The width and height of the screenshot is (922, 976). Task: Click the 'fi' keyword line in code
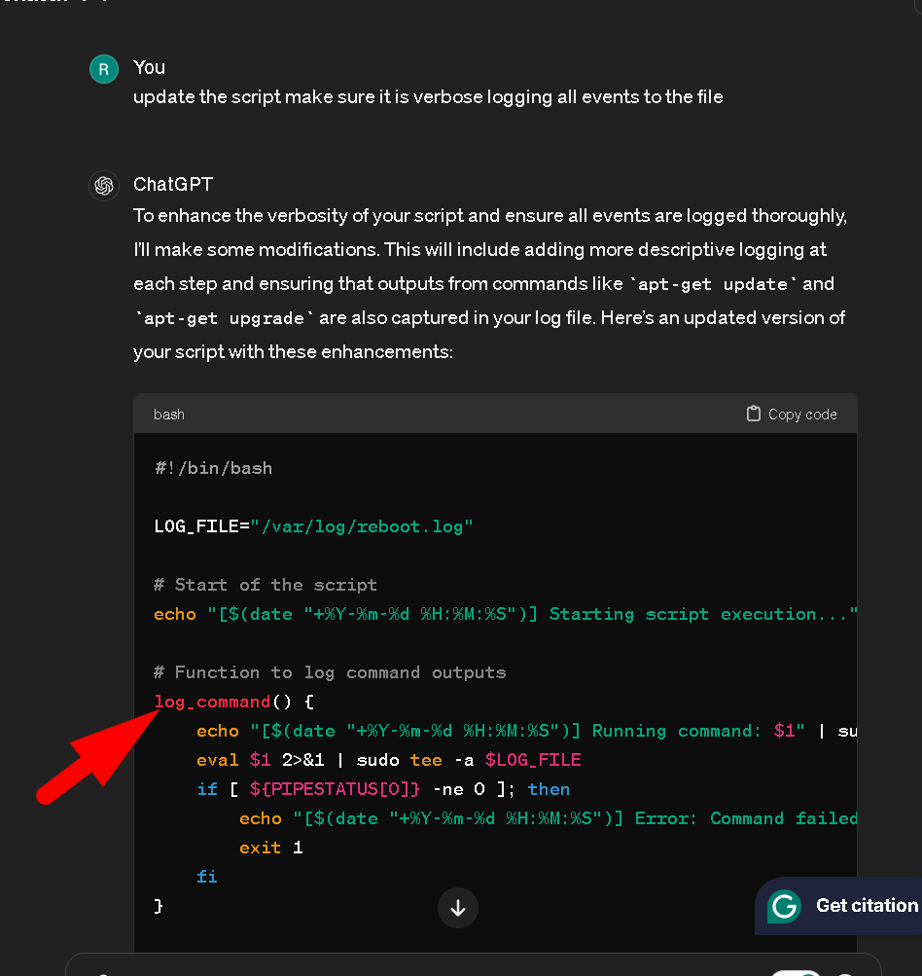pos(207,877)
